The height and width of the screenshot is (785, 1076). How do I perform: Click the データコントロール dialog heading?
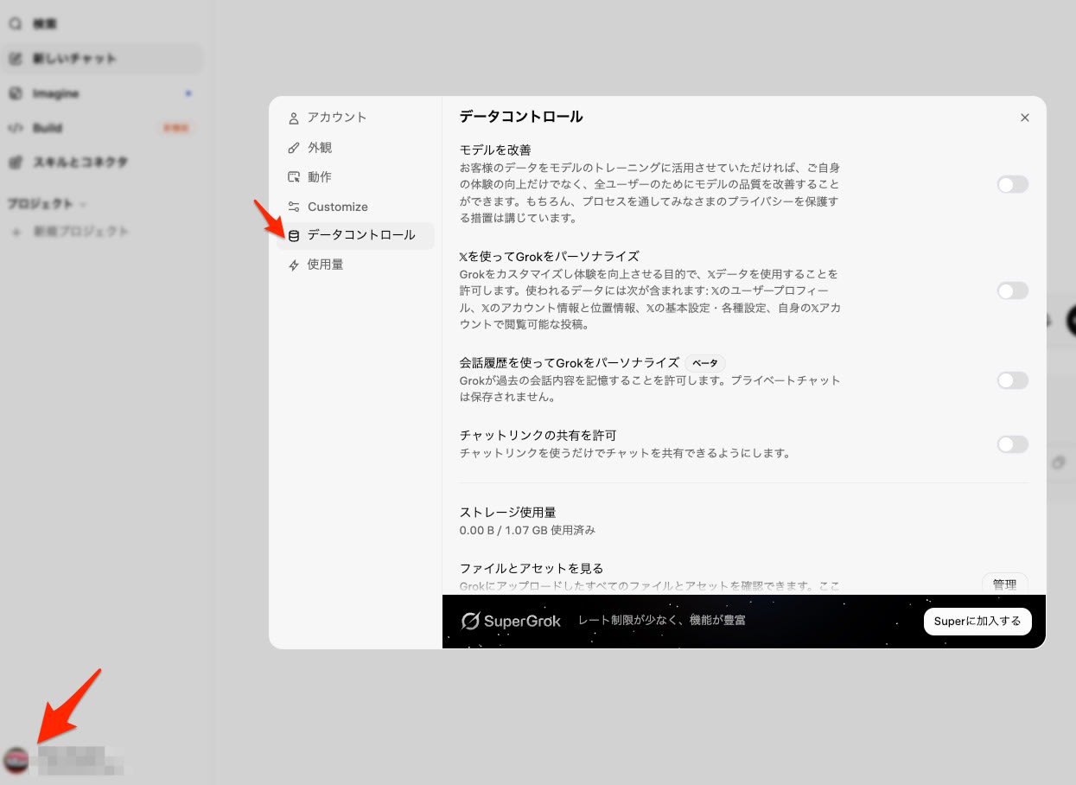pos(521,117)
